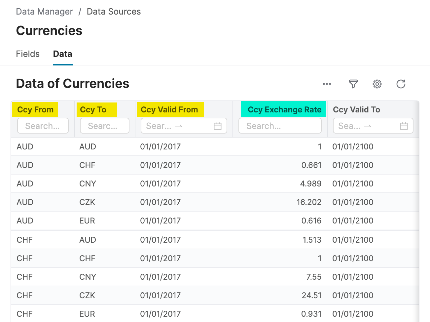Screen dimensions: 430x322
Task: Click the Ccy To search box
Action: click(x=104, y=126)
